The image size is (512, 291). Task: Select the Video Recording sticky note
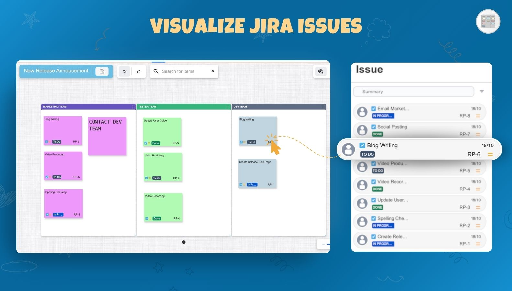point(163,207)
